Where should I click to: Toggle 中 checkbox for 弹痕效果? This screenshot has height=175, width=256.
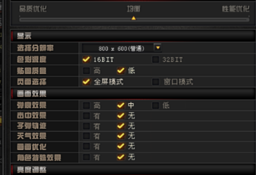(x=121, y=105)
